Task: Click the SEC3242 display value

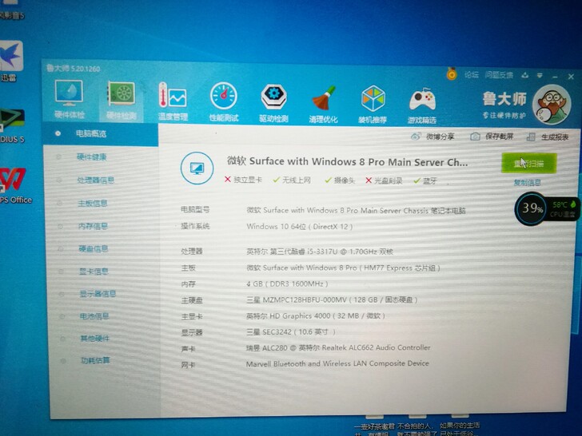Action: coord(291,332)
